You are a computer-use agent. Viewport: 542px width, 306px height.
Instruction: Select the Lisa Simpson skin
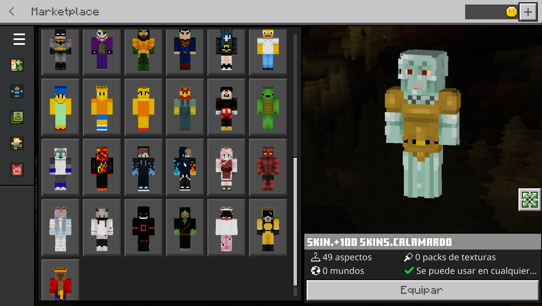pos(143,107)
